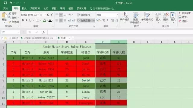The height and width of the screenshot is (108, 193).
Task: Click decrease indent icon
Action: [70, 20]
